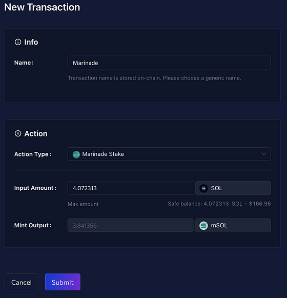This screenshot has width=287, height=298.
Task: Open the Marinade Stake action selector
Action: [169, 154]
